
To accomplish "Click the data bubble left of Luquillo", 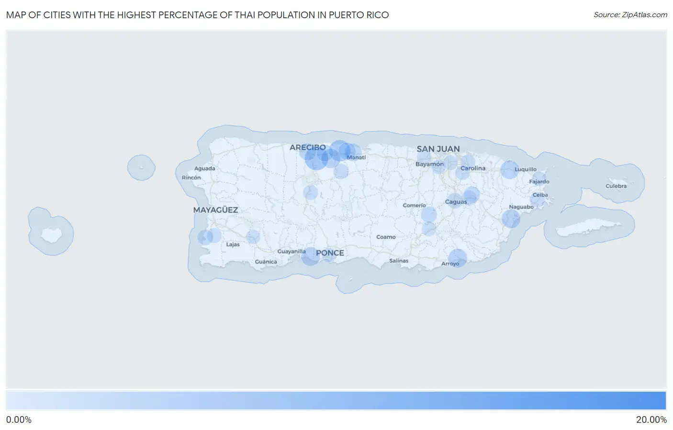I will tap(510, 170).
